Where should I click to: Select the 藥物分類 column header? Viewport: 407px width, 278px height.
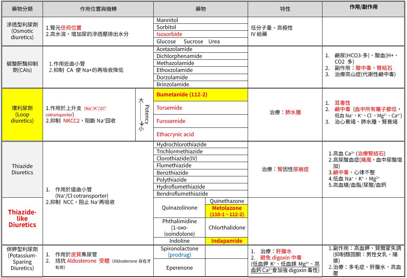pyautogui.click(x=22, y=9)
